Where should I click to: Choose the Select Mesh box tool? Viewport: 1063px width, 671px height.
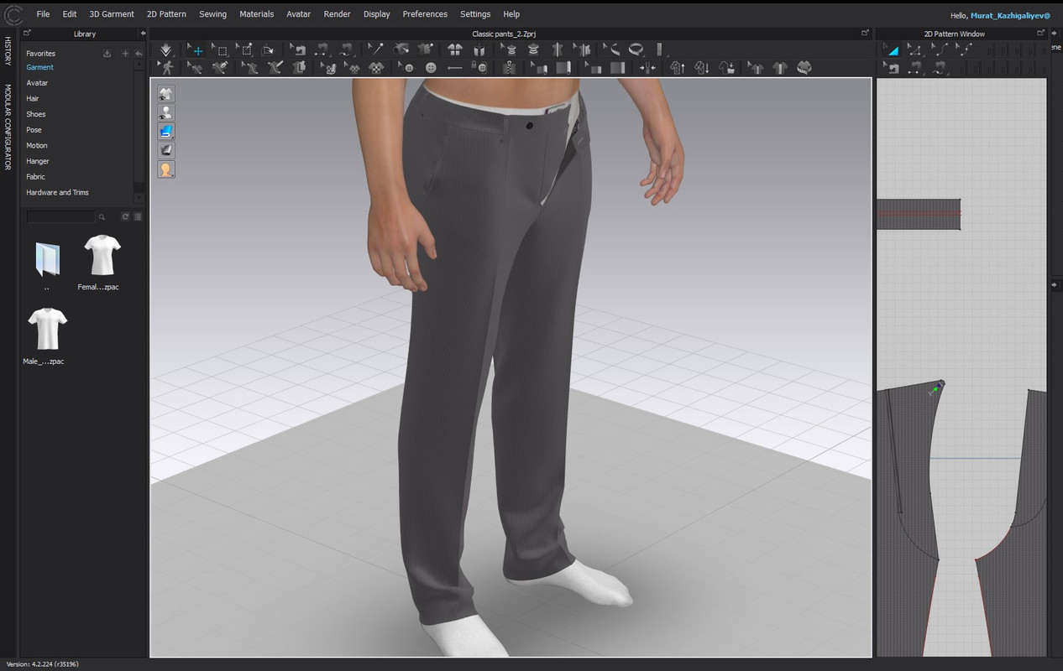[x=221, y=49]
